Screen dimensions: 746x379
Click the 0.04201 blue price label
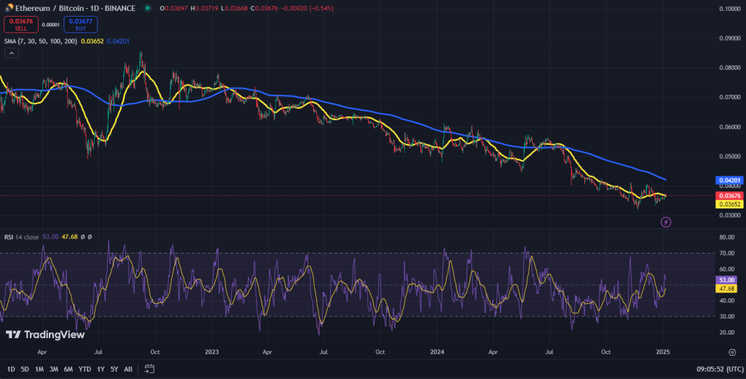coord(729,181)
